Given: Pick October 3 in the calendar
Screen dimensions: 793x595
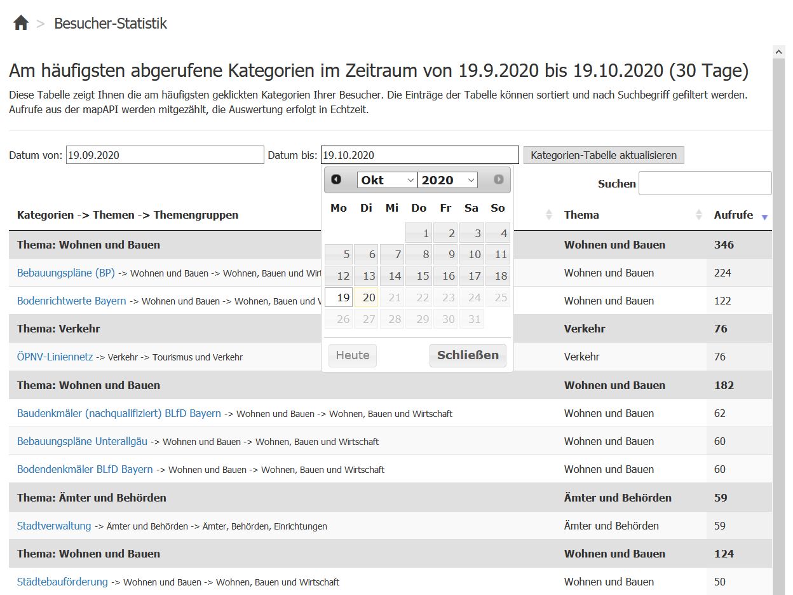Looking at the screenshot, I should pyautogui.click(x=471, y=233).
